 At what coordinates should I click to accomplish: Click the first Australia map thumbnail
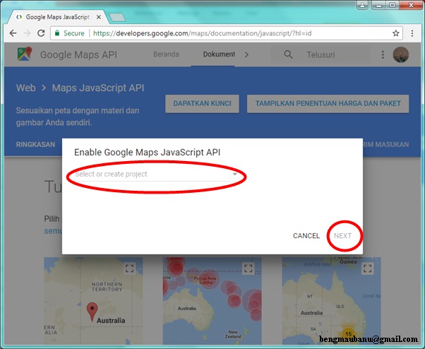click(x=93, y=300)
